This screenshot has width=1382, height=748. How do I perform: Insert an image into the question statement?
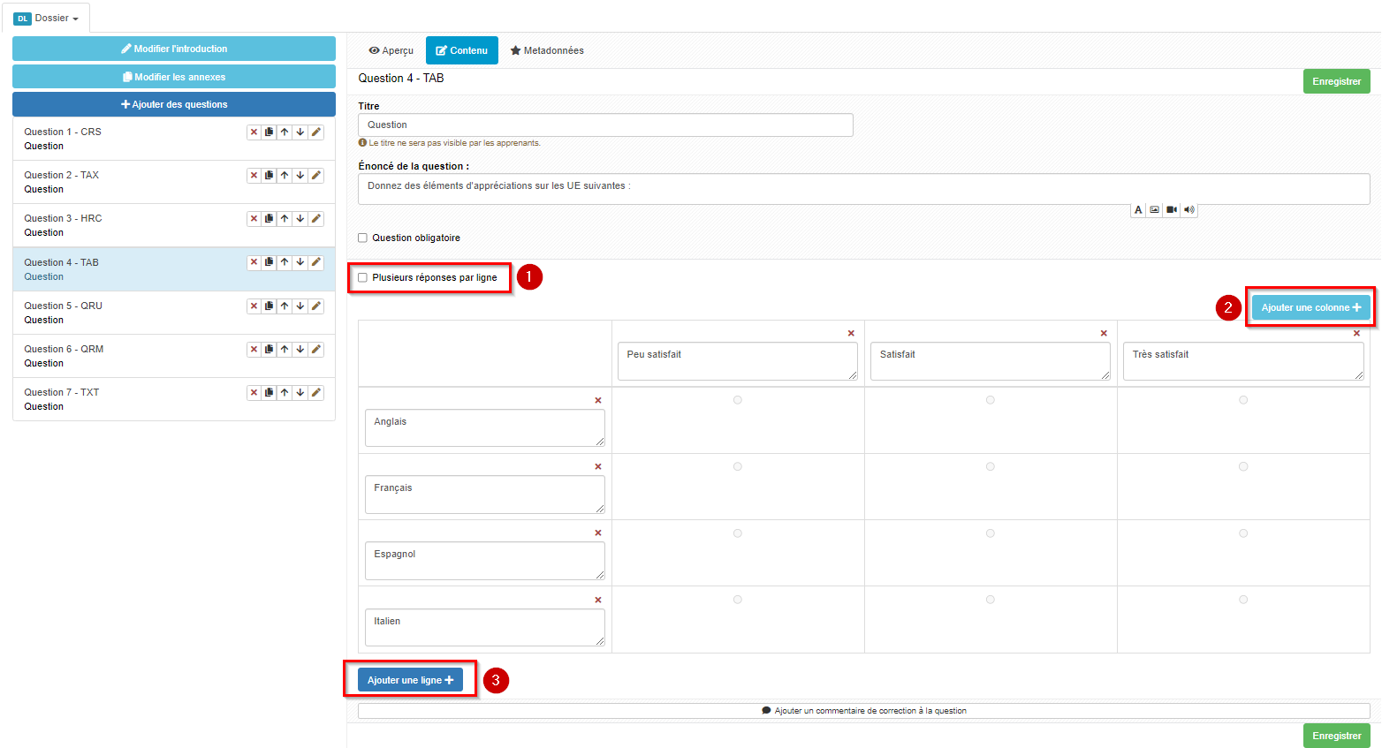click(1154, 209)
